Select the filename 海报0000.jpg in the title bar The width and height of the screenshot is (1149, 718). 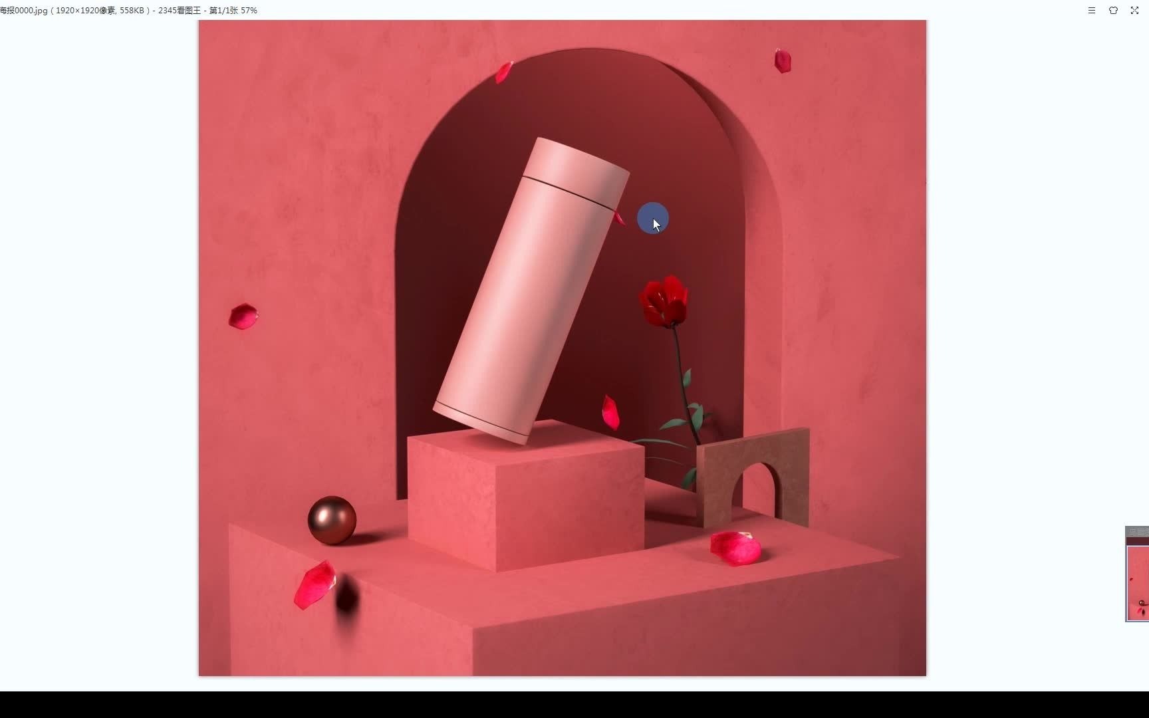point(23,10)
